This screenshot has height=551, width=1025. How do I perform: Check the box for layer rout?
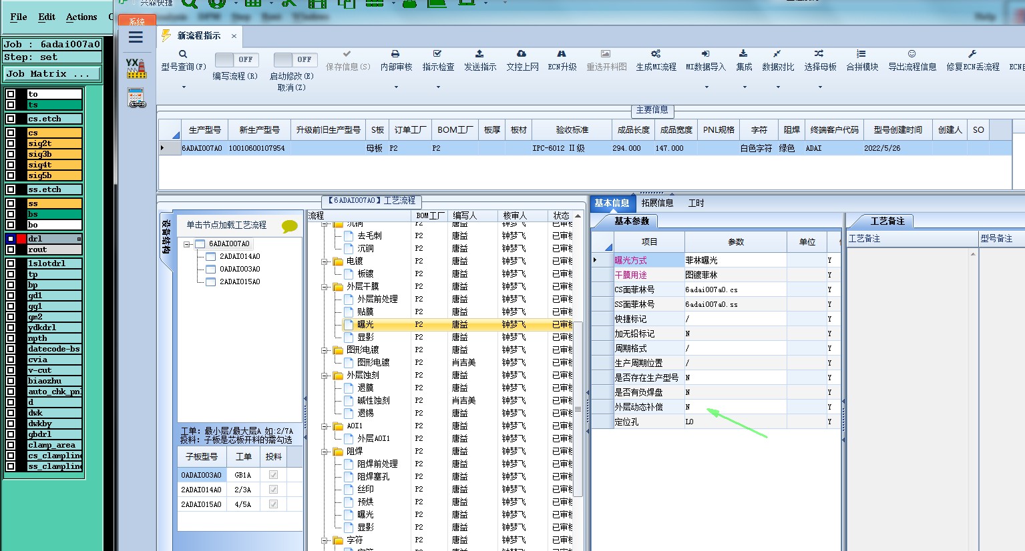tap(11, 249)
